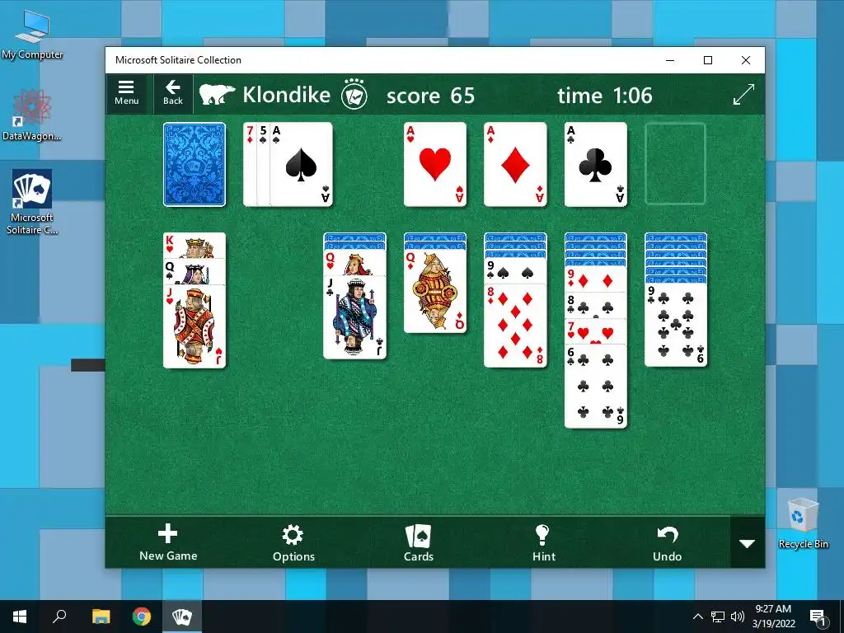Start a New Game with plus icon
Image resolution: width=844 pixels, height=633 pixels.
pyautogui.click(x=168, y=542)
